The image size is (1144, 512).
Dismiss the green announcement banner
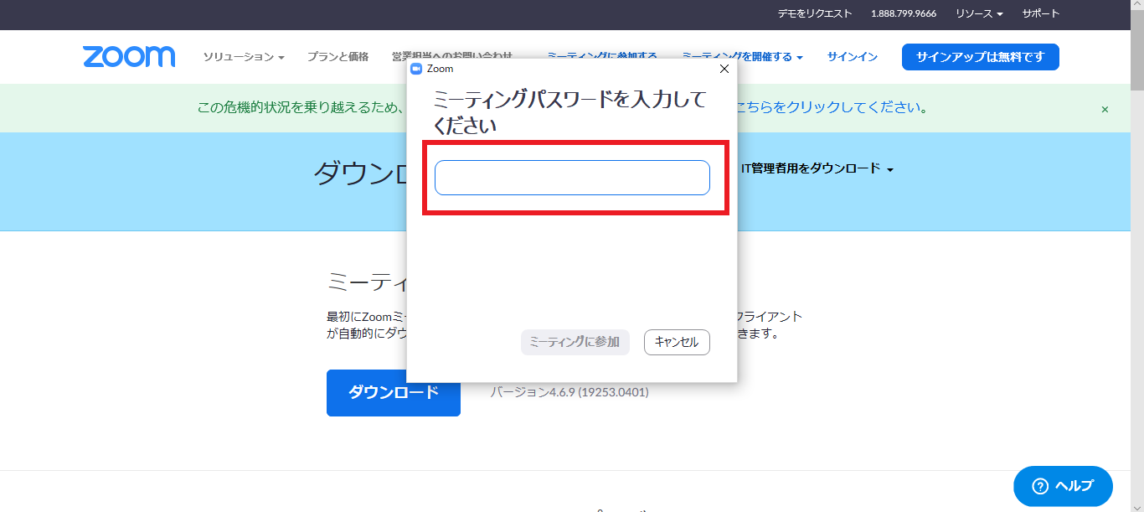click(x=1105, y=109)
